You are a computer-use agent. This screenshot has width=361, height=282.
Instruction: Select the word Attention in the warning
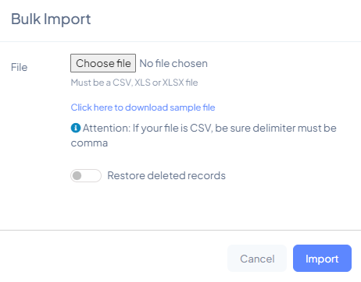tap(106, 128)
